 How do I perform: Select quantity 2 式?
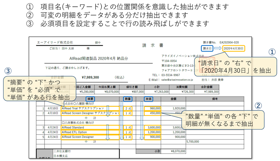click(128, 108)
